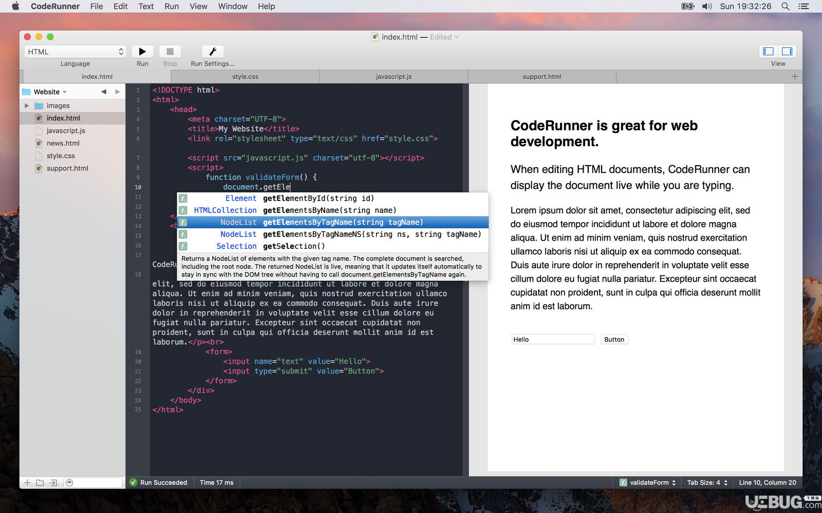Click the battery icon in menu bar

click(x=687, y=6)
